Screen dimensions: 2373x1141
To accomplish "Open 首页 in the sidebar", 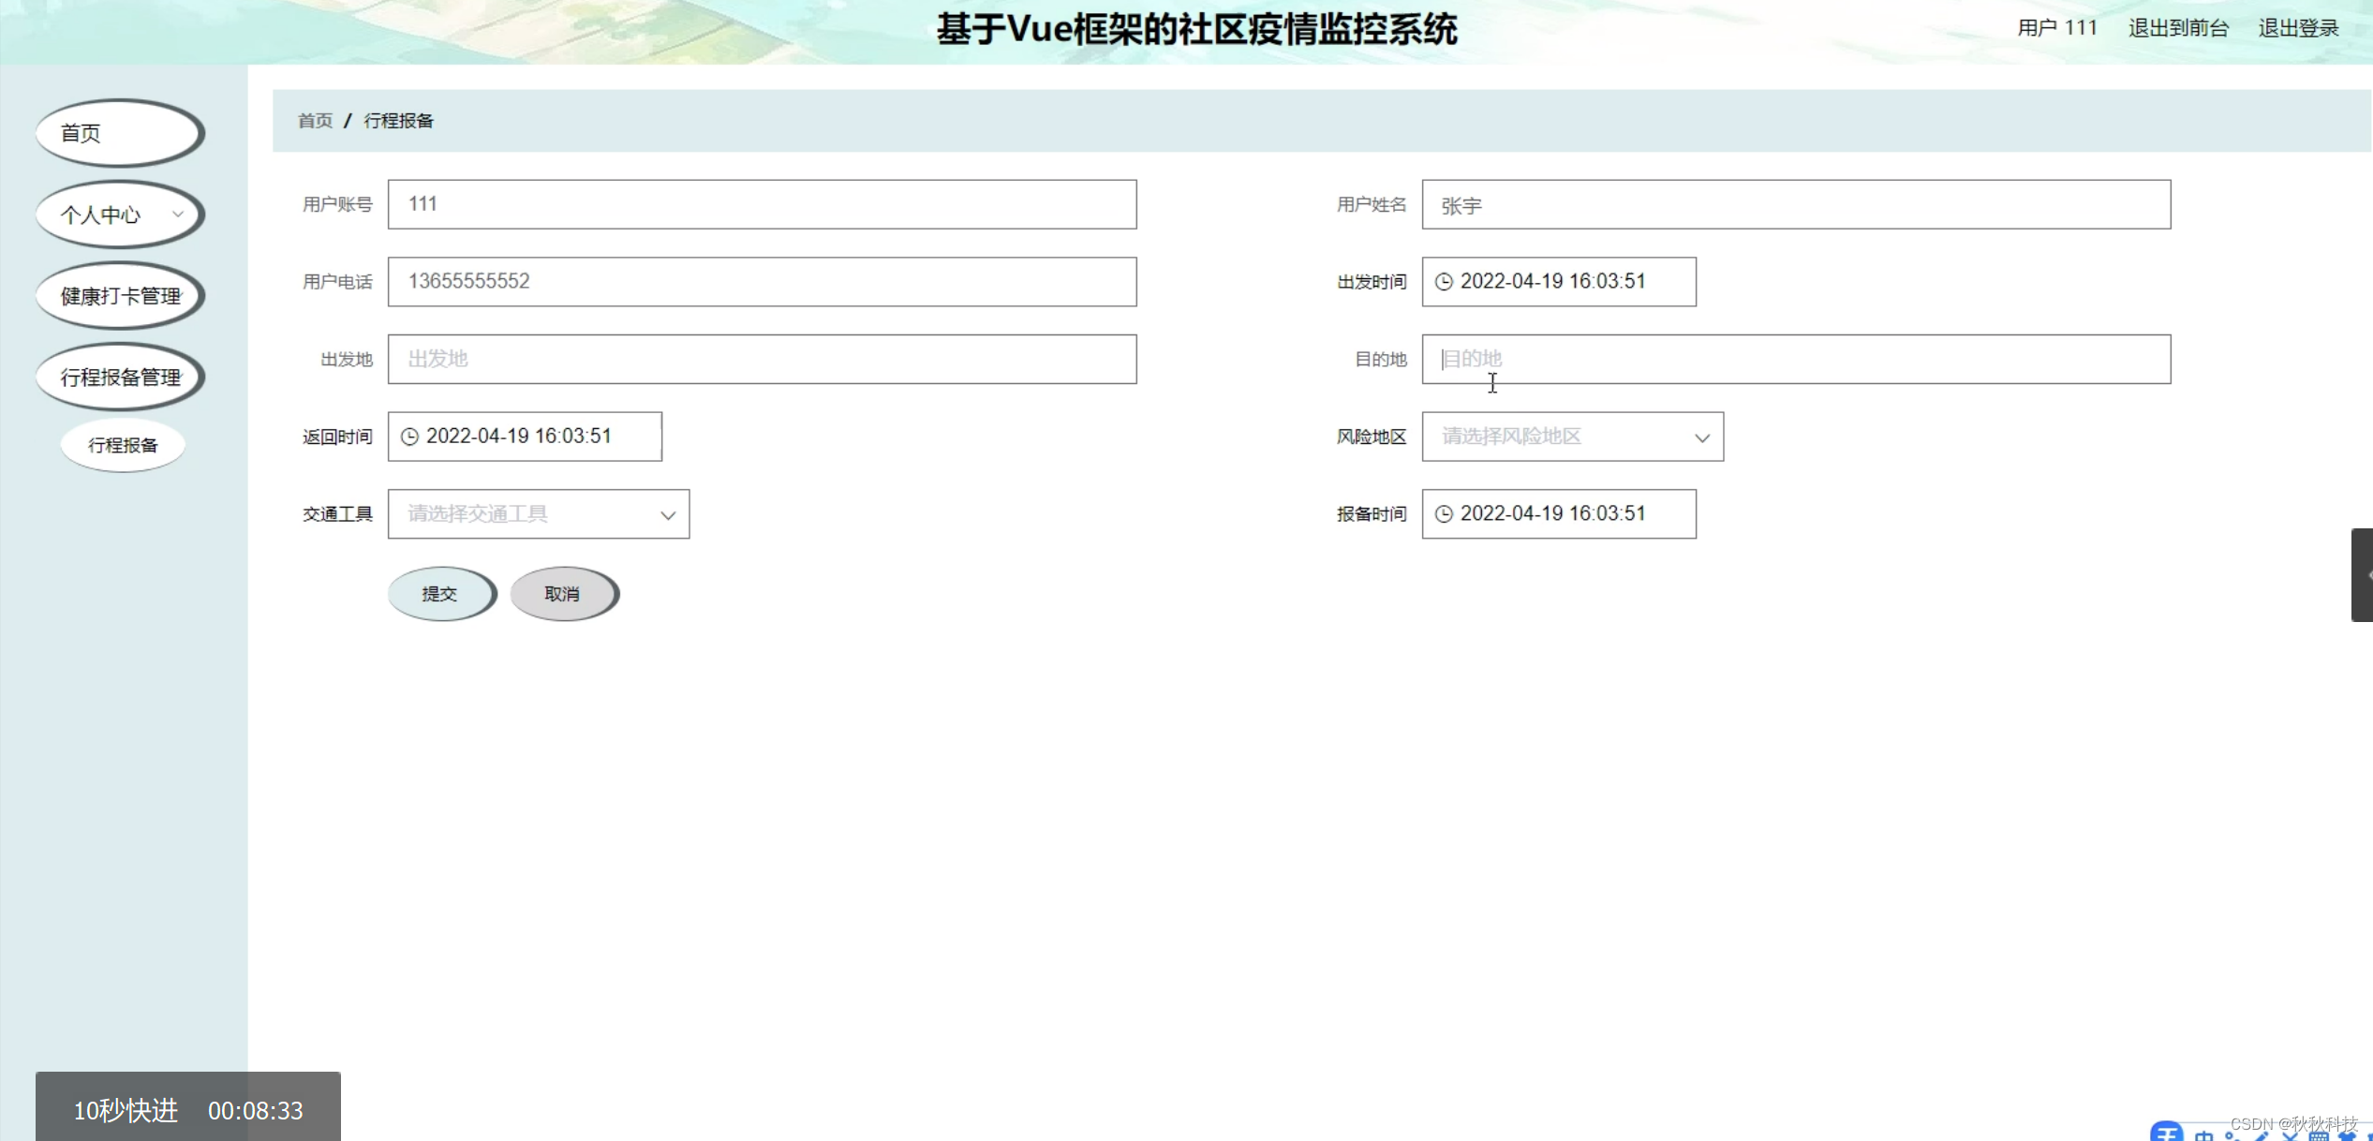I will (119, 133).
